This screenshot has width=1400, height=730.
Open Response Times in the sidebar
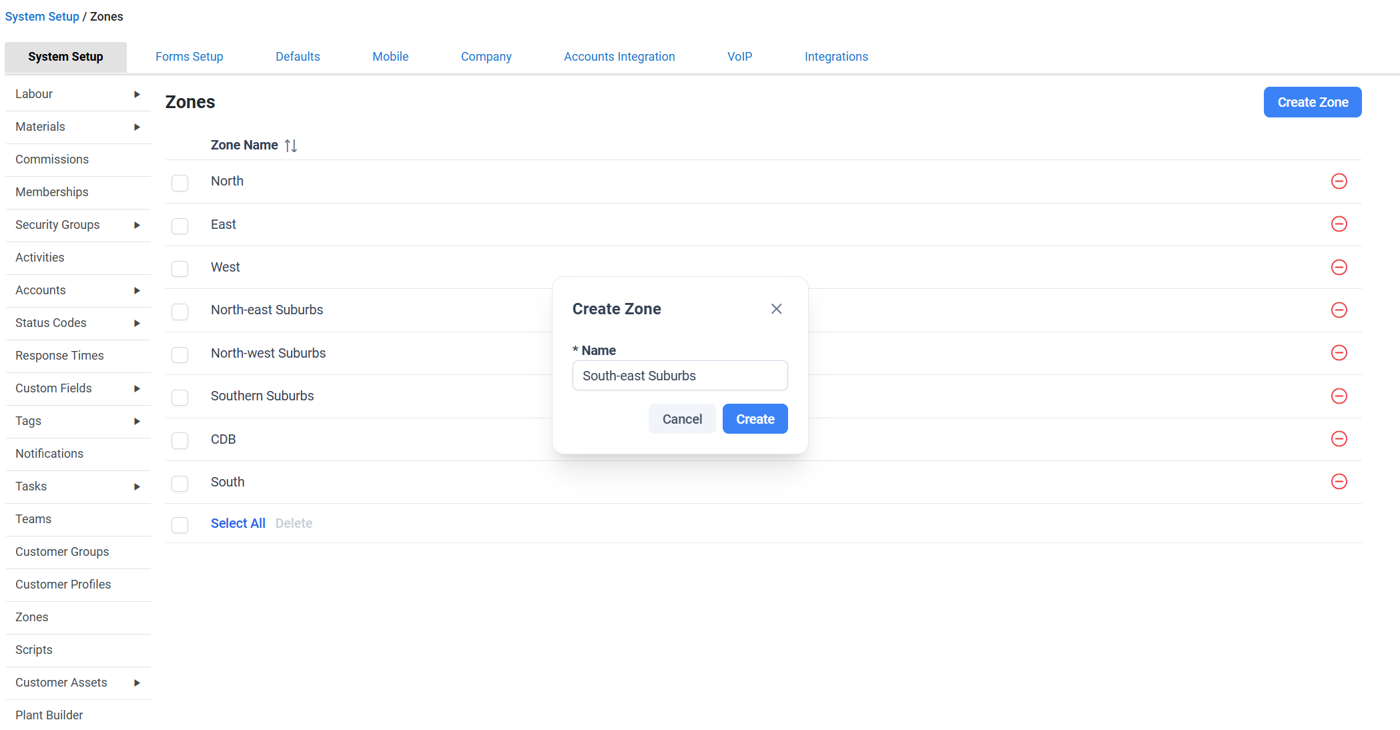59,356
